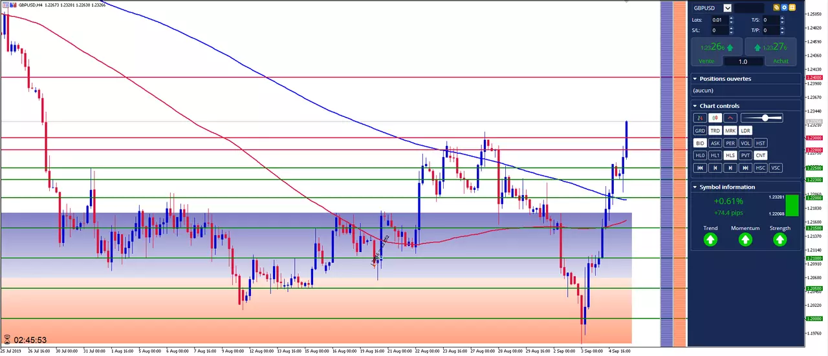The height and width of the screenshot is (356, 828).
Task: Click the Vente sell price button
Action: point(715,47)
